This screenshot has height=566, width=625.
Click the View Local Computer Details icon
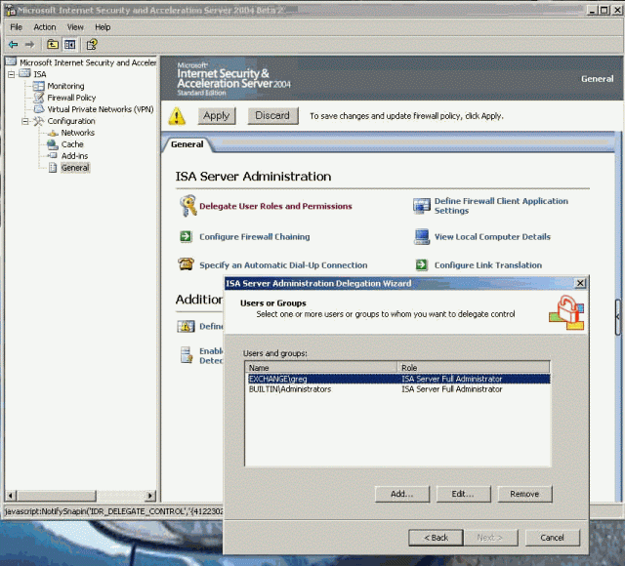(421, 236)
